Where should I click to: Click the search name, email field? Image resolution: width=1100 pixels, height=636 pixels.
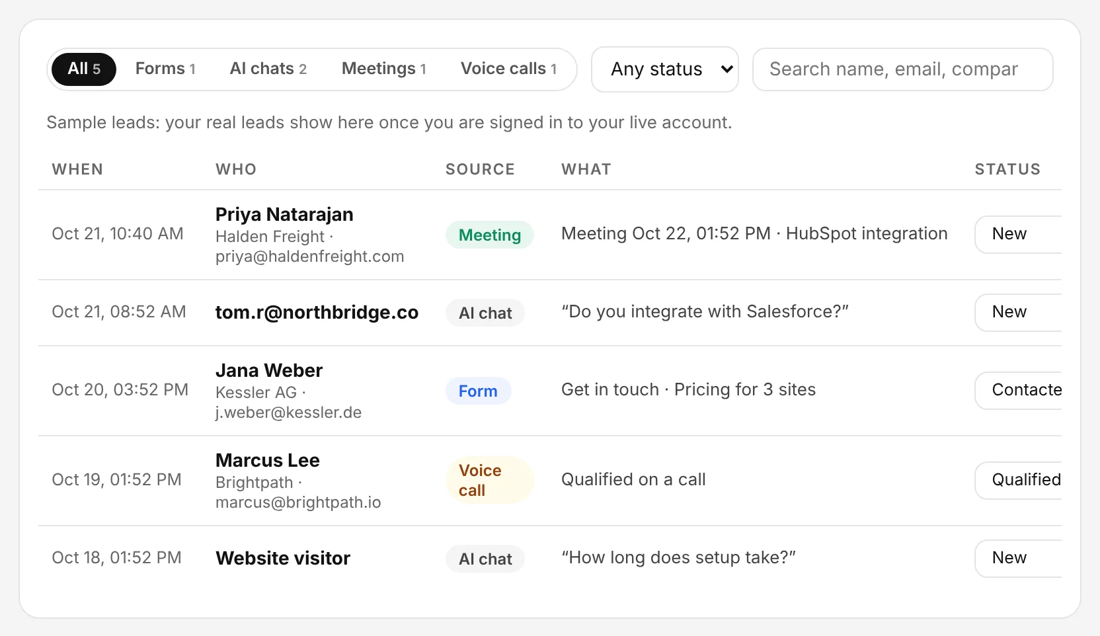click(x=902, y=69)
